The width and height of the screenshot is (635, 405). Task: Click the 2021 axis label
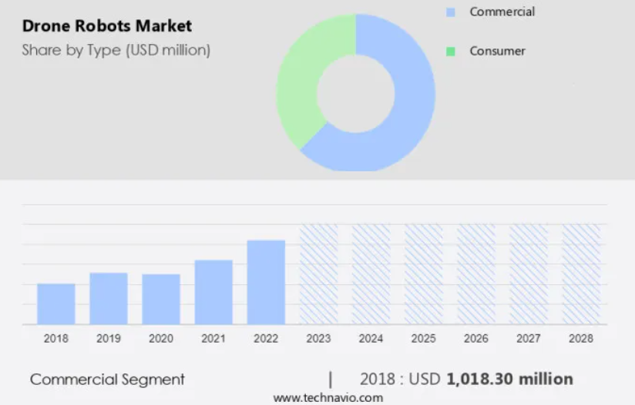pyautogui.click(x=213, y=338)
